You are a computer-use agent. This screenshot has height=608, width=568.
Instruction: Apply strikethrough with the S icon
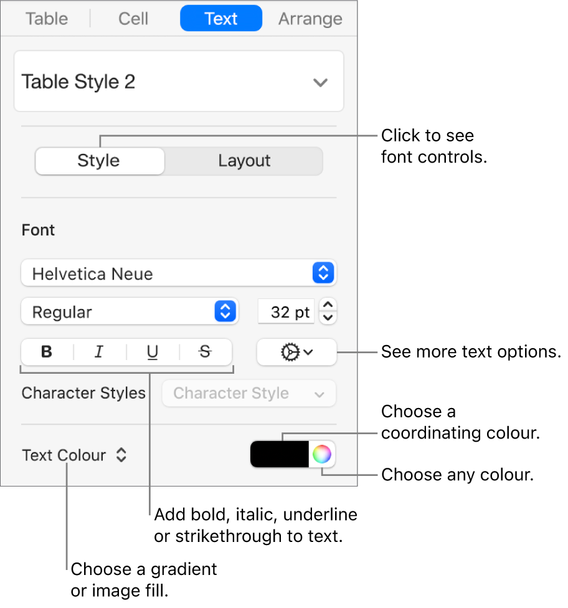[x=205, y=352]
